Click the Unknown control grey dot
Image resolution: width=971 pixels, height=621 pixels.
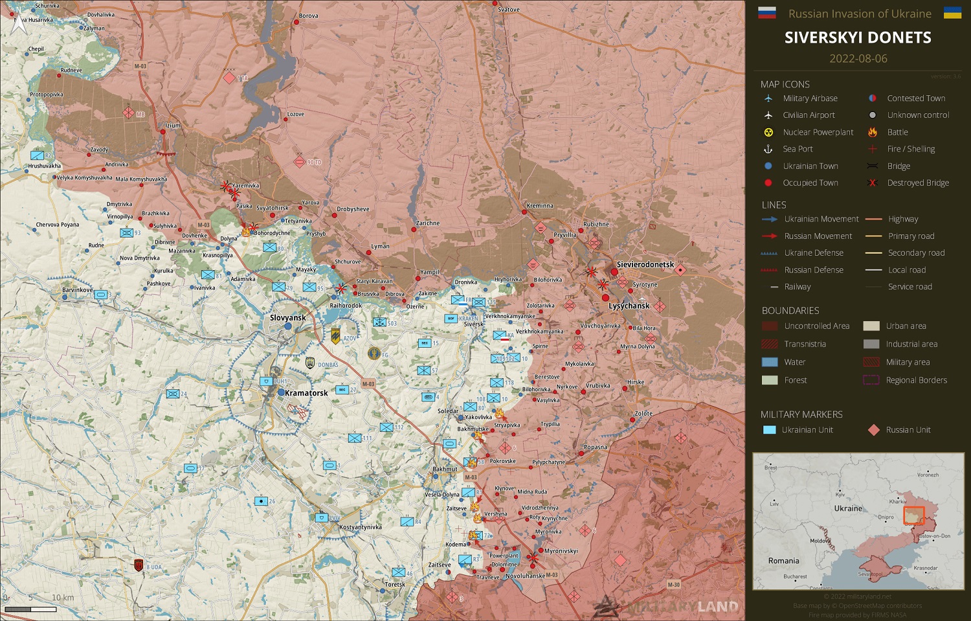click(x=873, y=115)
